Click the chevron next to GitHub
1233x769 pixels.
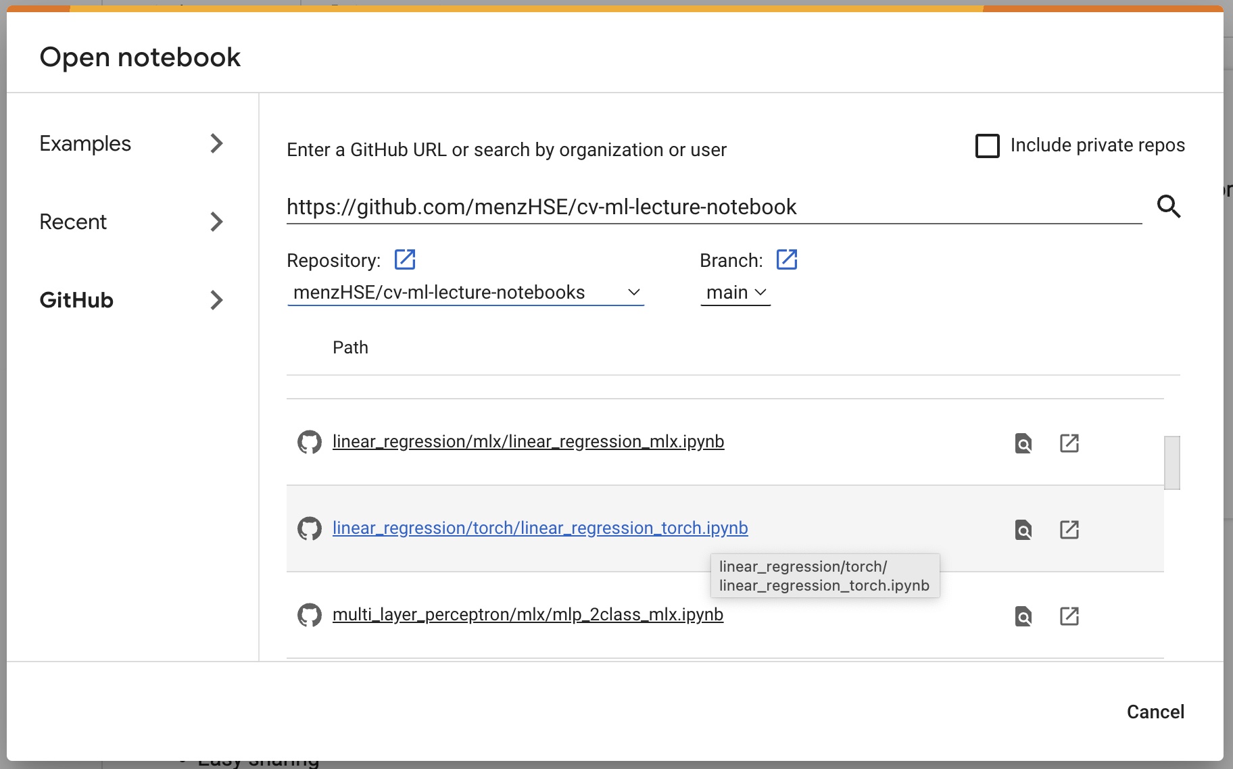[x=216, y=300]
